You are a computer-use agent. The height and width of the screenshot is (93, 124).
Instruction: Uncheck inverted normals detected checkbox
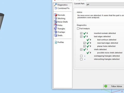[81, 33]
